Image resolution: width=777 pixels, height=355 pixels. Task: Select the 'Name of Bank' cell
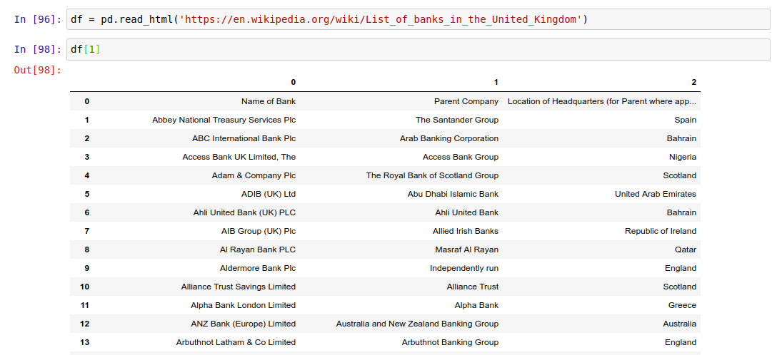pos(269,101)
